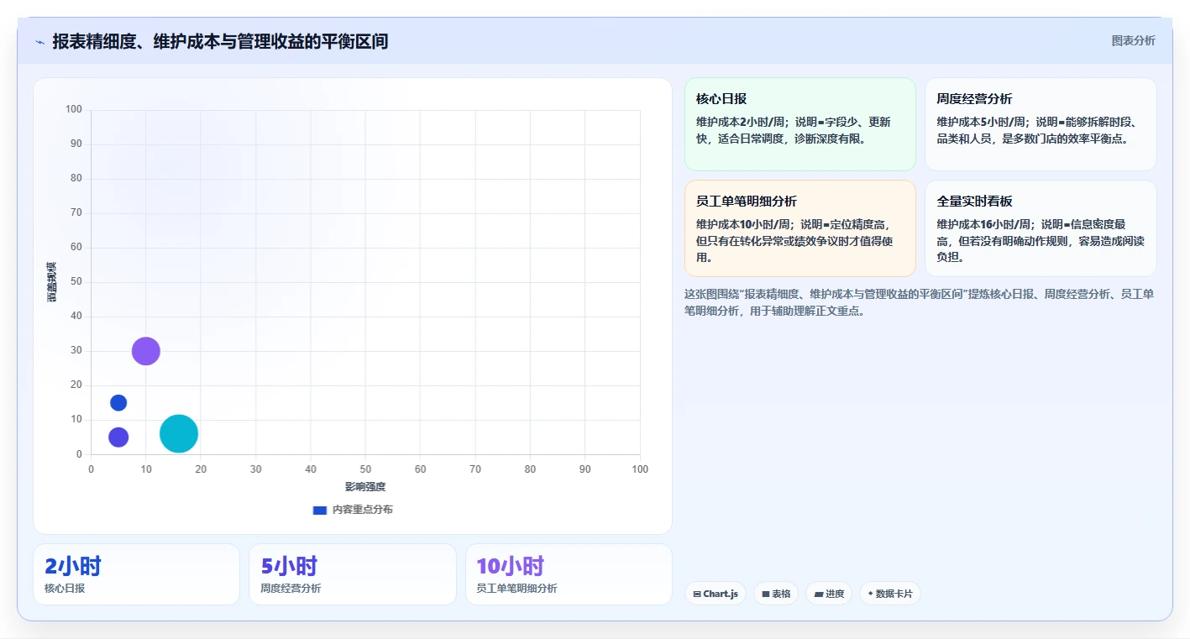Click the 5小时 stat card
1190x639 pixels.
[353, 574]
